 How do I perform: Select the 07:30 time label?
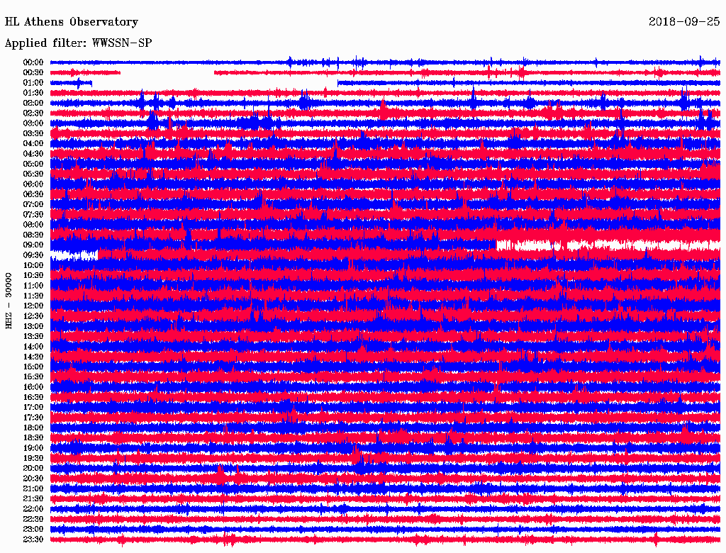pyautogui.click(x=33, y=215)
